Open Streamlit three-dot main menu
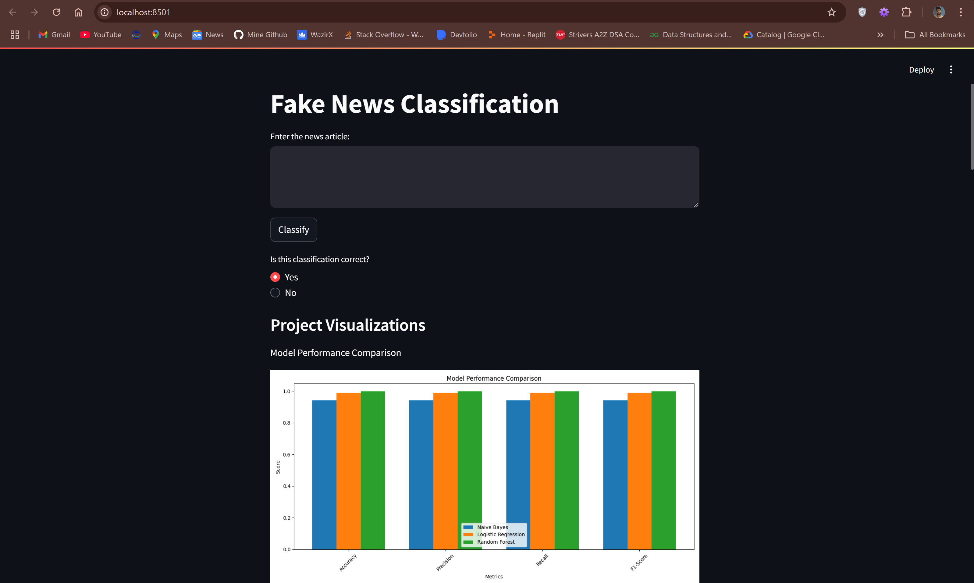This screenshot has height=583, width=974. point(951,69)
